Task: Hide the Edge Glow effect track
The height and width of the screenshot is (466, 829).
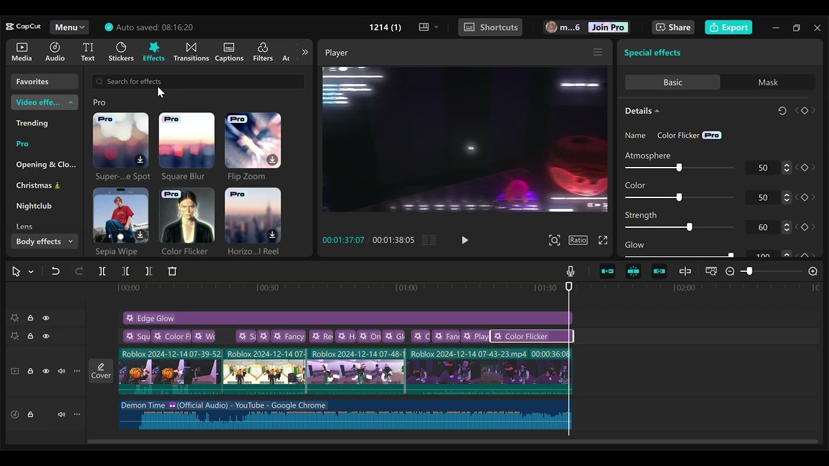Action: click(x=46, y=318)
